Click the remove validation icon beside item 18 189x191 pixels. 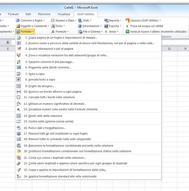19,139
